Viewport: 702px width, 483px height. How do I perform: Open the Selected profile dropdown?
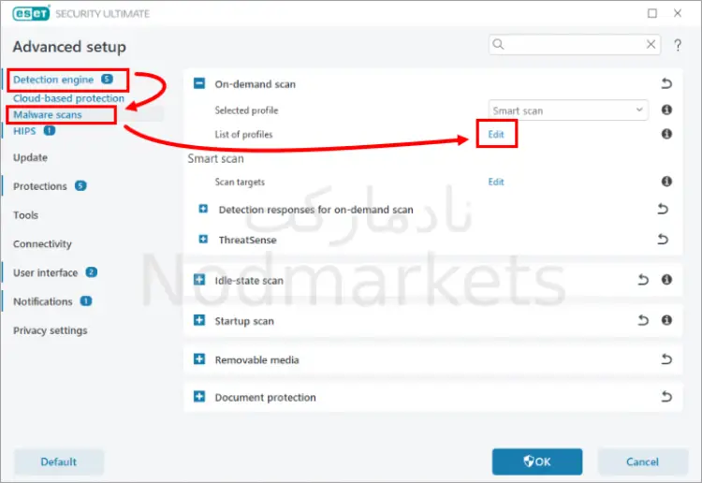pos(568,110)
